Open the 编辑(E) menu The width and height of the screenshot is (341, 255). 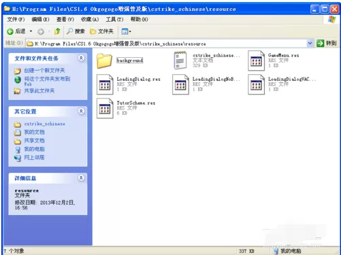(40, 20)
